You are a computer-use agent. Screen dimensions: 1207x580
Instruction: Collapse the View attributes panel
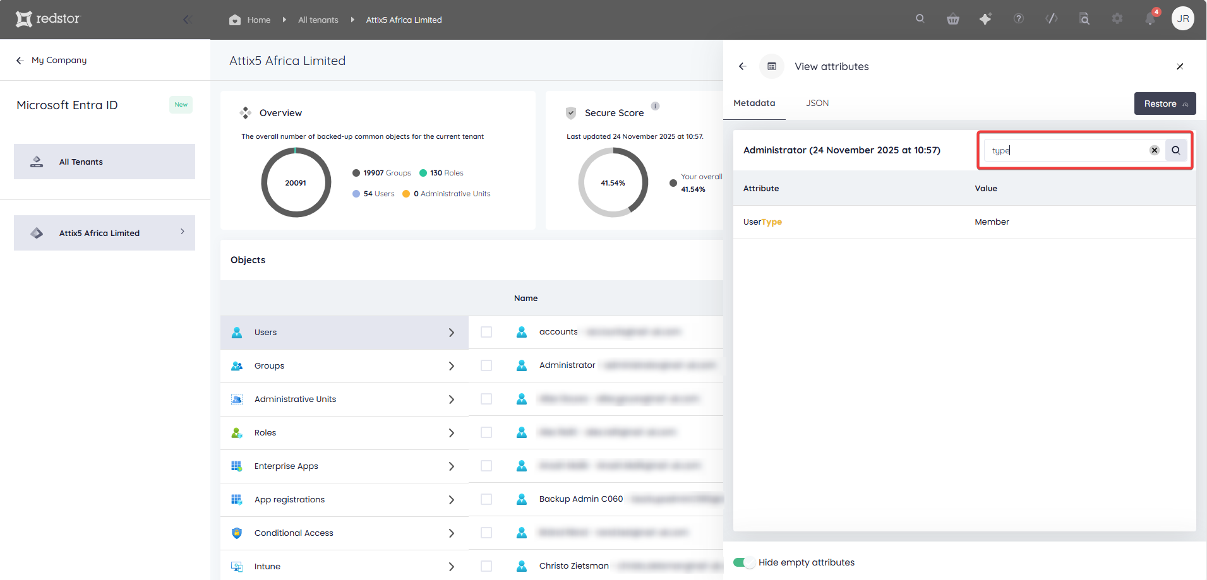tap(1180, 66)
